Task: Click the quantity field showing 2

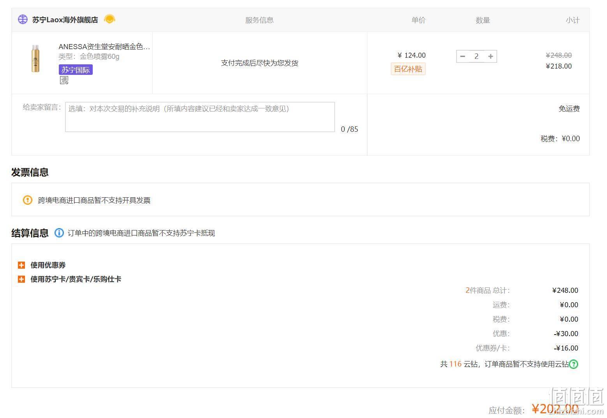Action: tap(476, 56)
